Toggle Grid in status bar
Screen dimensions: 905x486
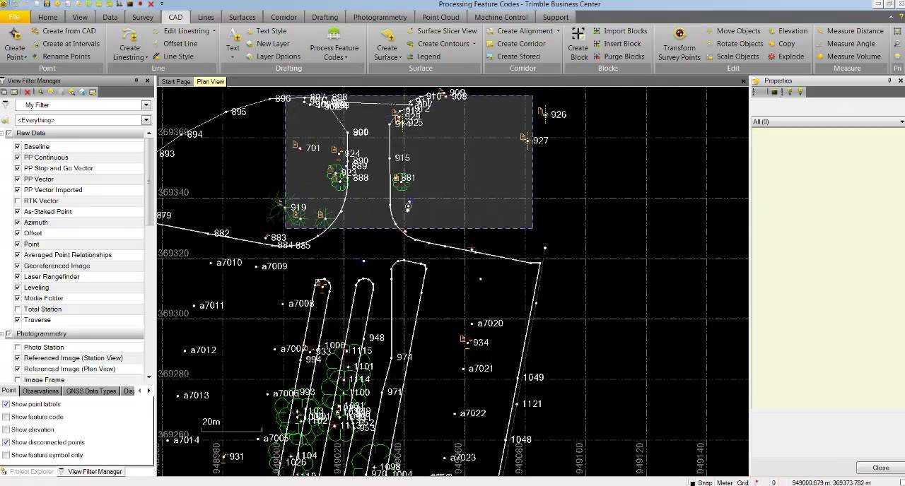pyautogui.click(x=742, y=482)
